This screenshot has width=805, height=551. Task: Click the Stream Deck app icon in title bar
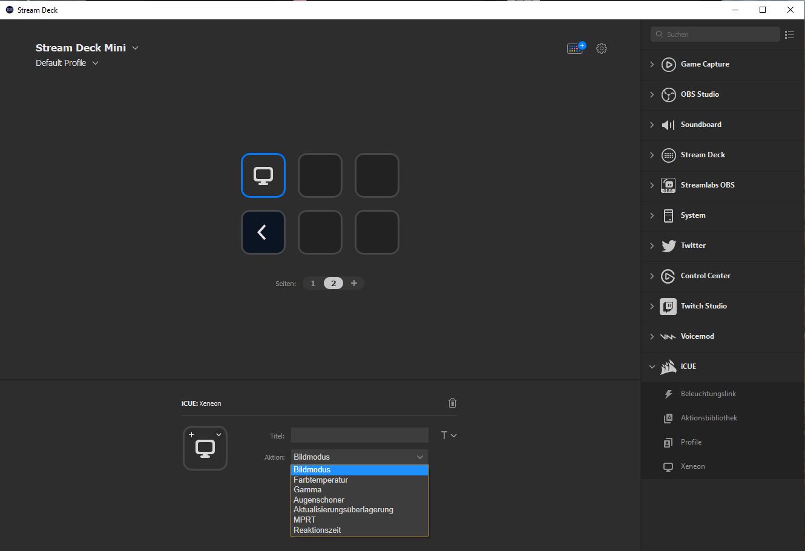point(9,10)
